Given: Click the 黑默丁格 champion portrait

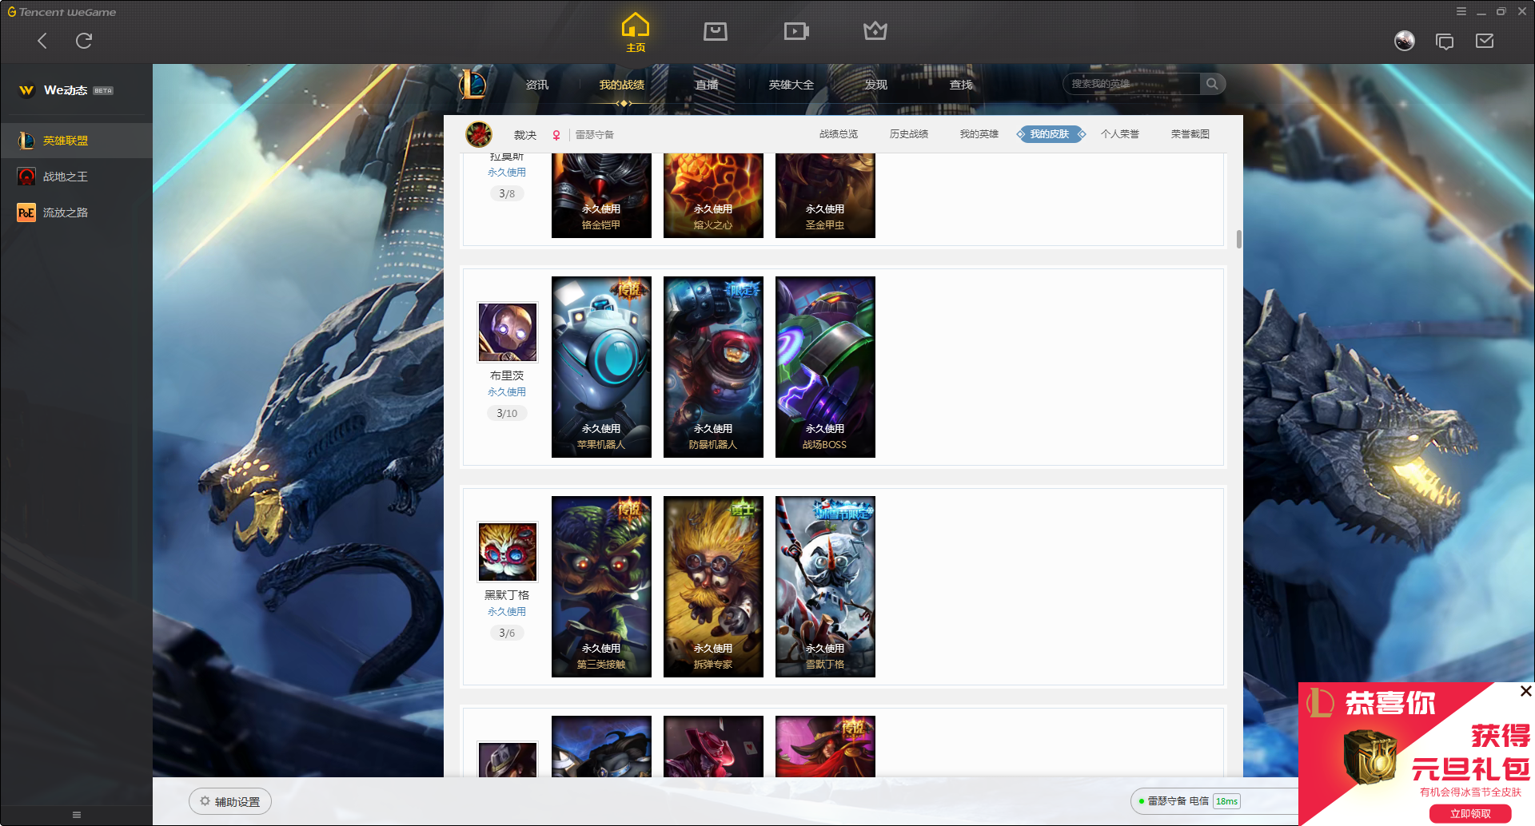Looking at the screenshot, I should click(x=508, y=551).
